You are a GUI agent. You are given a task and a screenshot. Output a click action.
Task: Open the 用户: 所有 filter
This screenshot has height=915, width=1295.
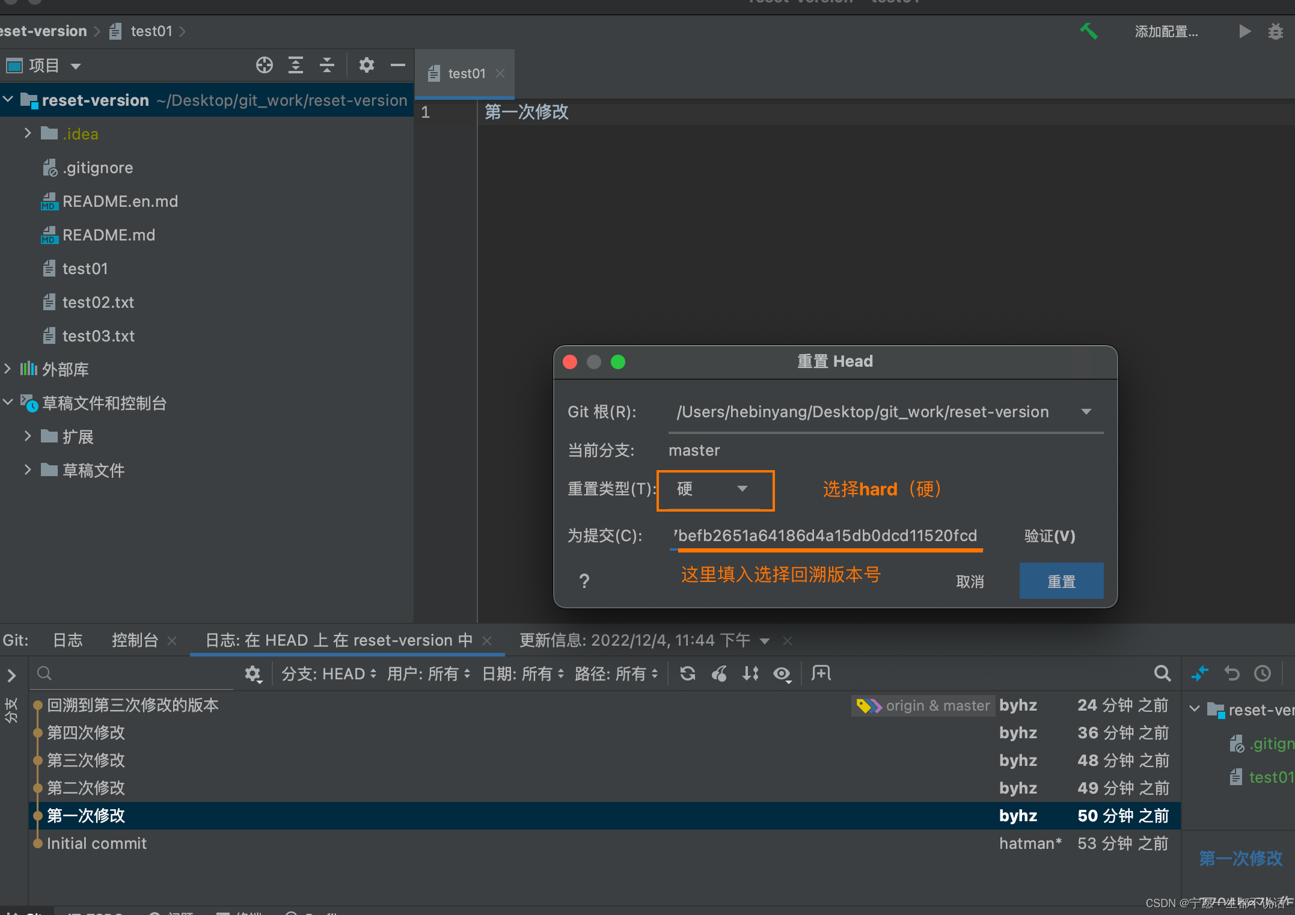coord(429,674)
